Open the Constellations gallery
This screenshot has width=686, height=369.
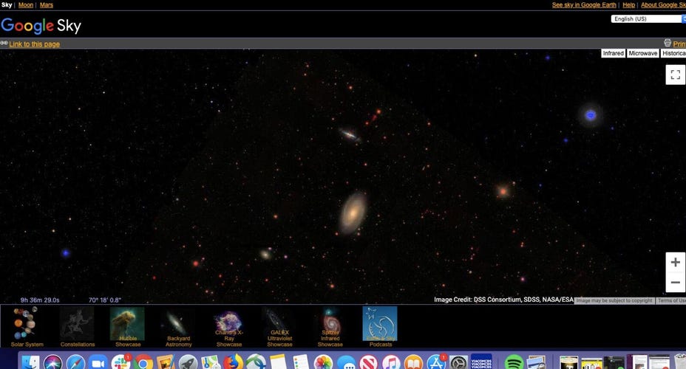[77, 327]
